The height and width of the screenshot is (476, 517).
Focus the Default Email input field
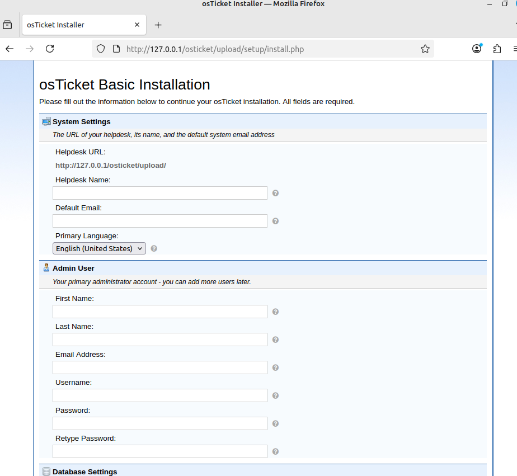point(160,221)
